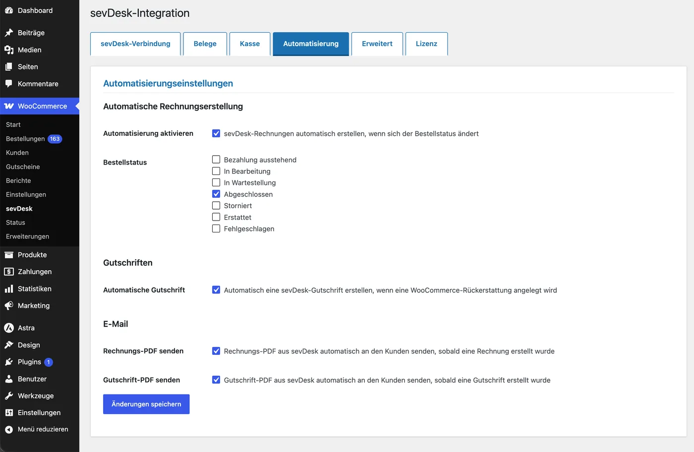Uncheck Rechnungs-PDF senden option
This screenshot has height=452, width=694.
coord(216,351)
